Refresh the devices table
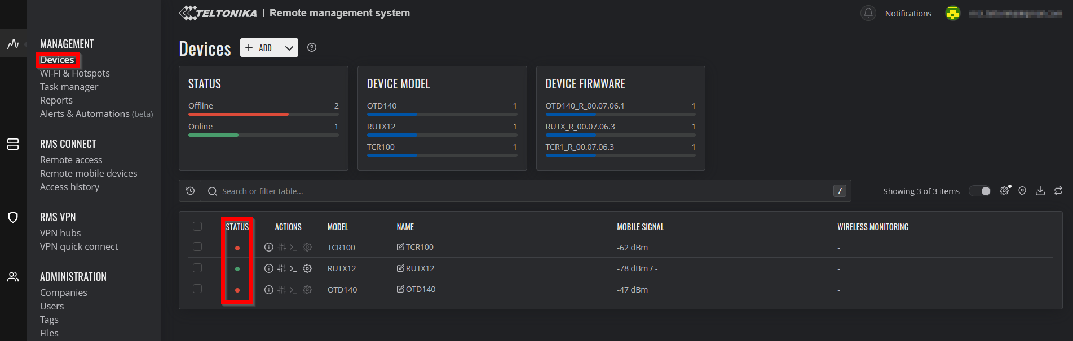 coord(1058,191)
